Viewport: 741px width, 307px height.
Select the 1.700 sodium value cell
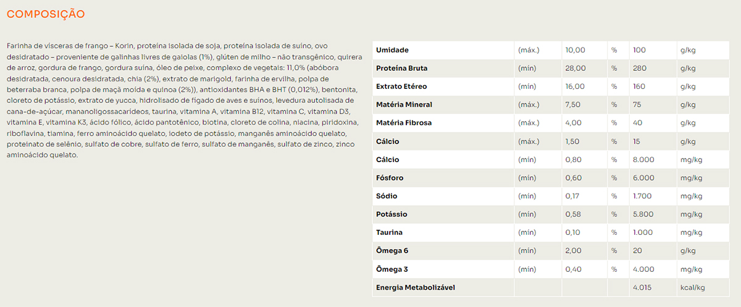click(x=643, y=196)
